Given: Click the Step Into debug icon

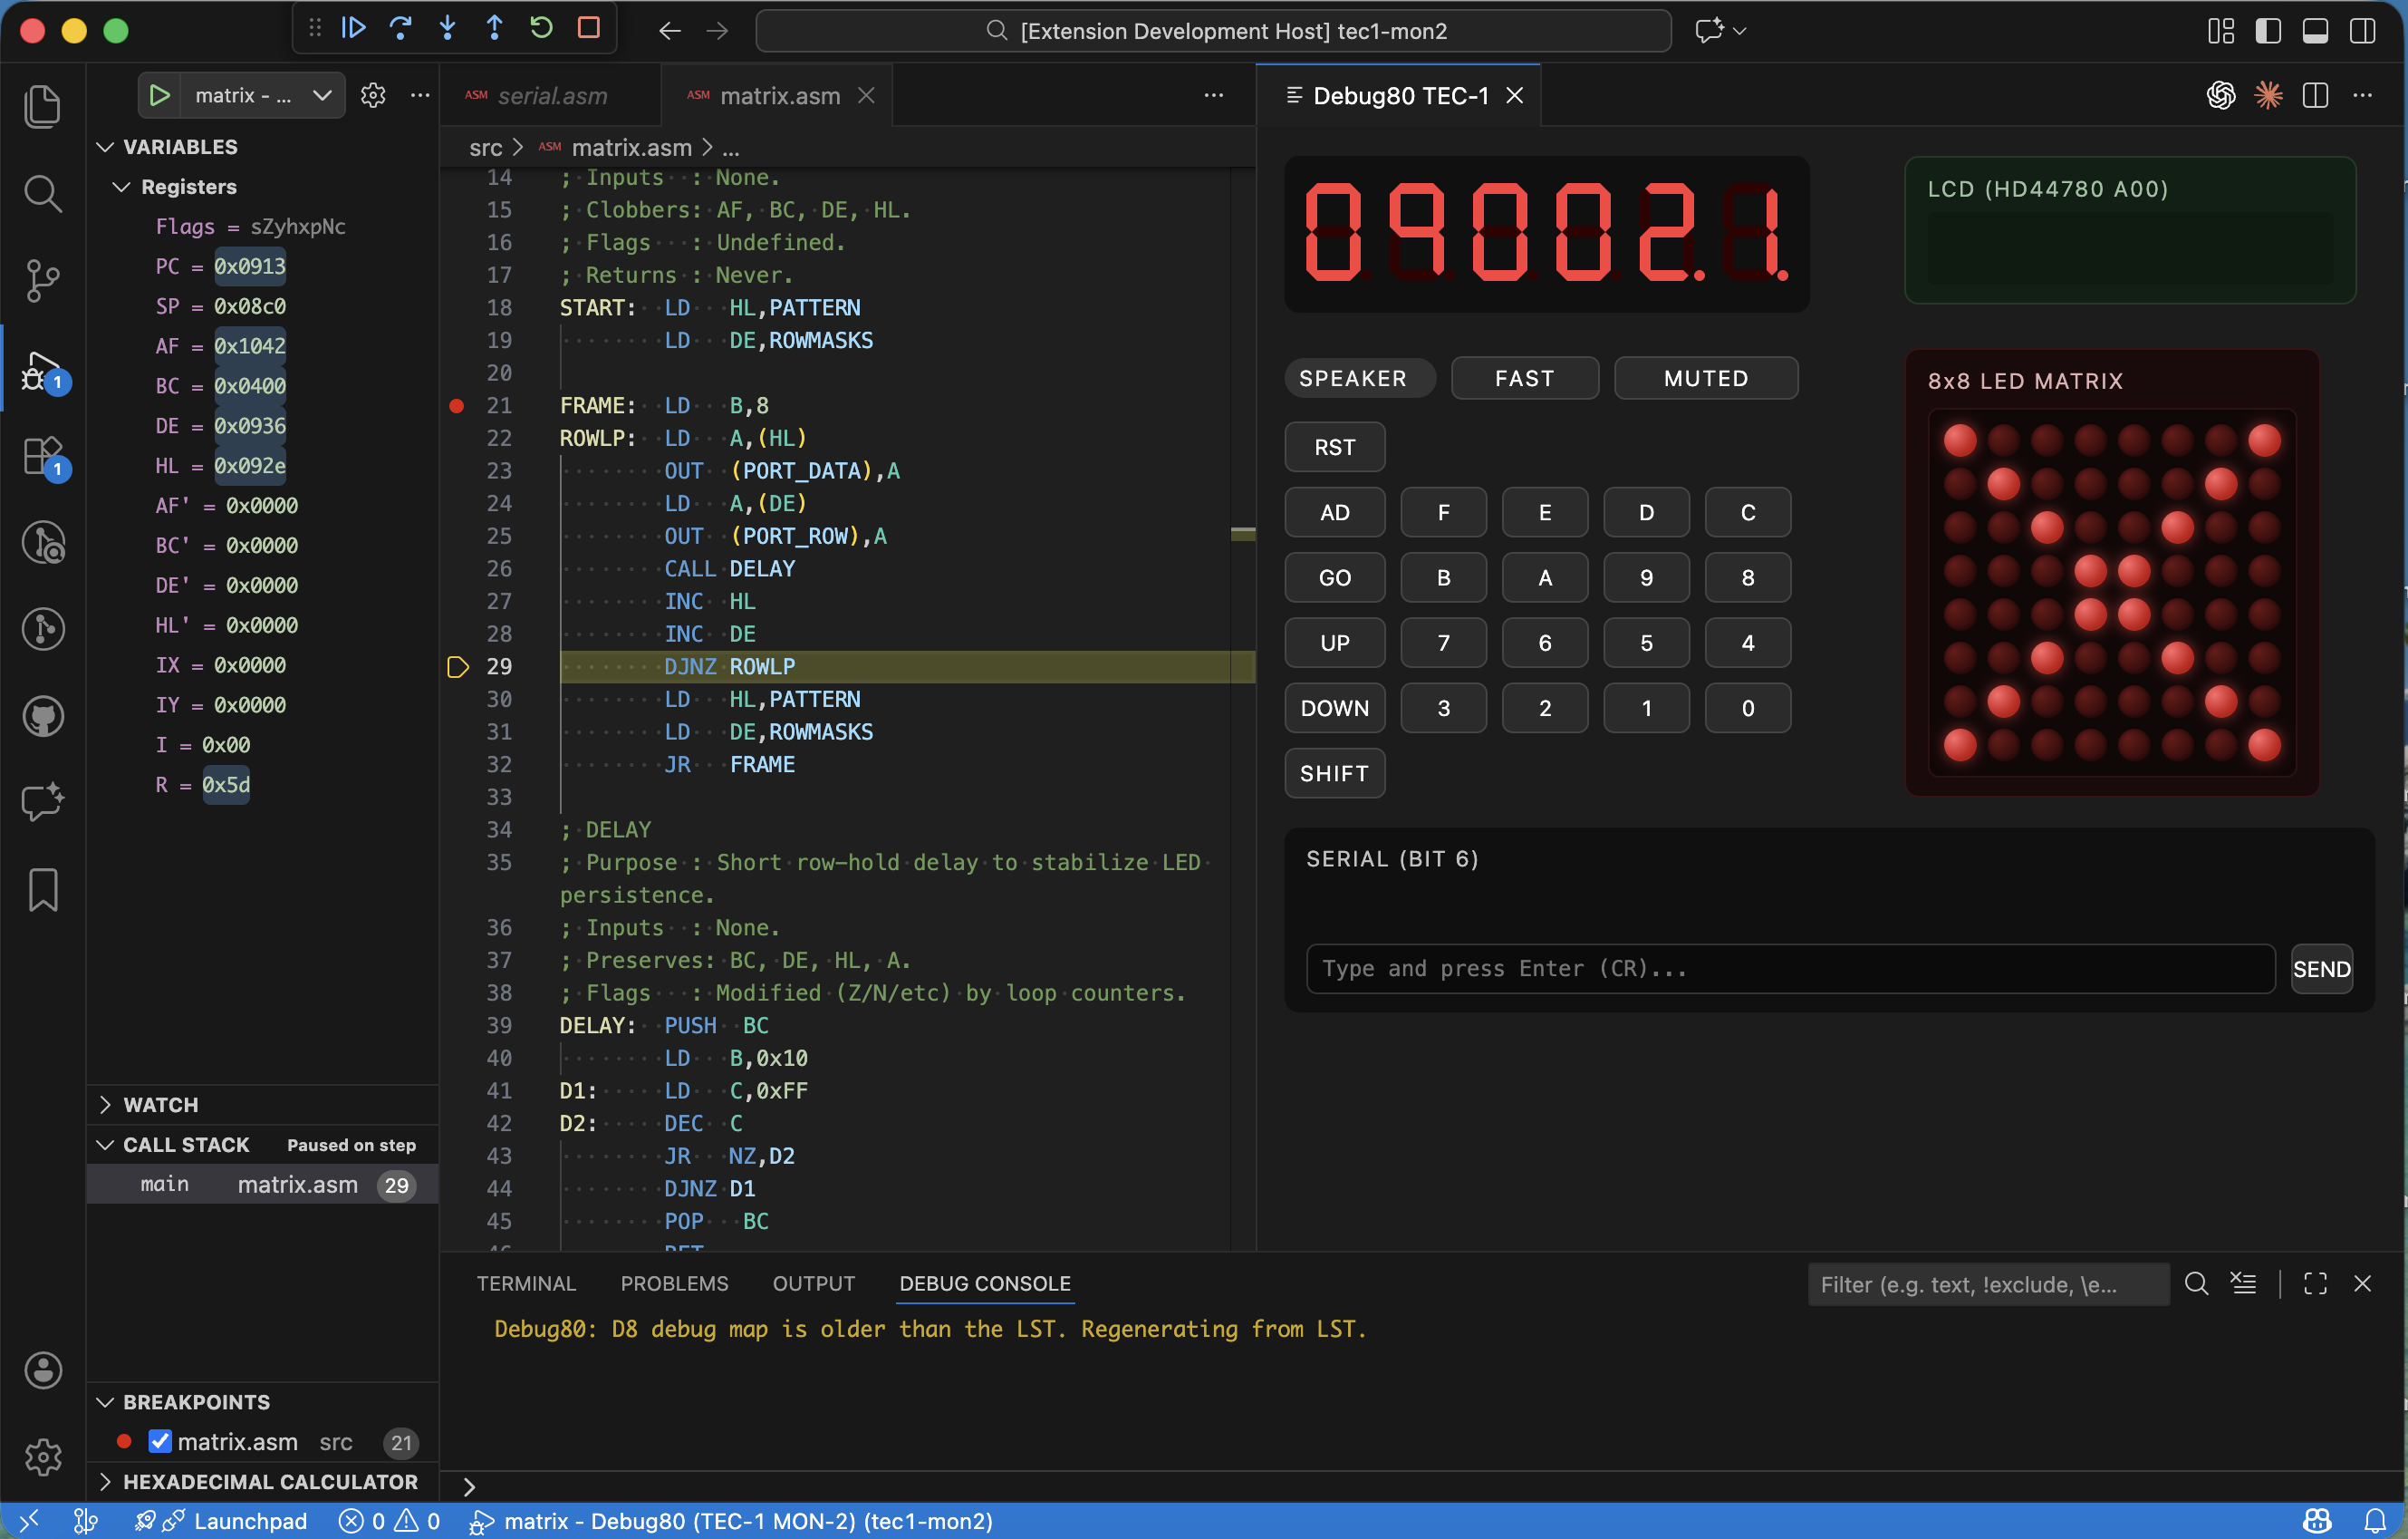Looking at the screenshot, I should [x=447, y=28].
